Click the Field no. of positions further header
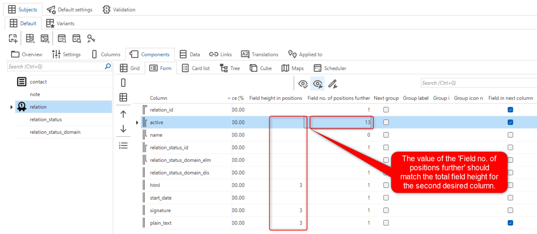This screenshot has width=537, height=234. point(339,98)
